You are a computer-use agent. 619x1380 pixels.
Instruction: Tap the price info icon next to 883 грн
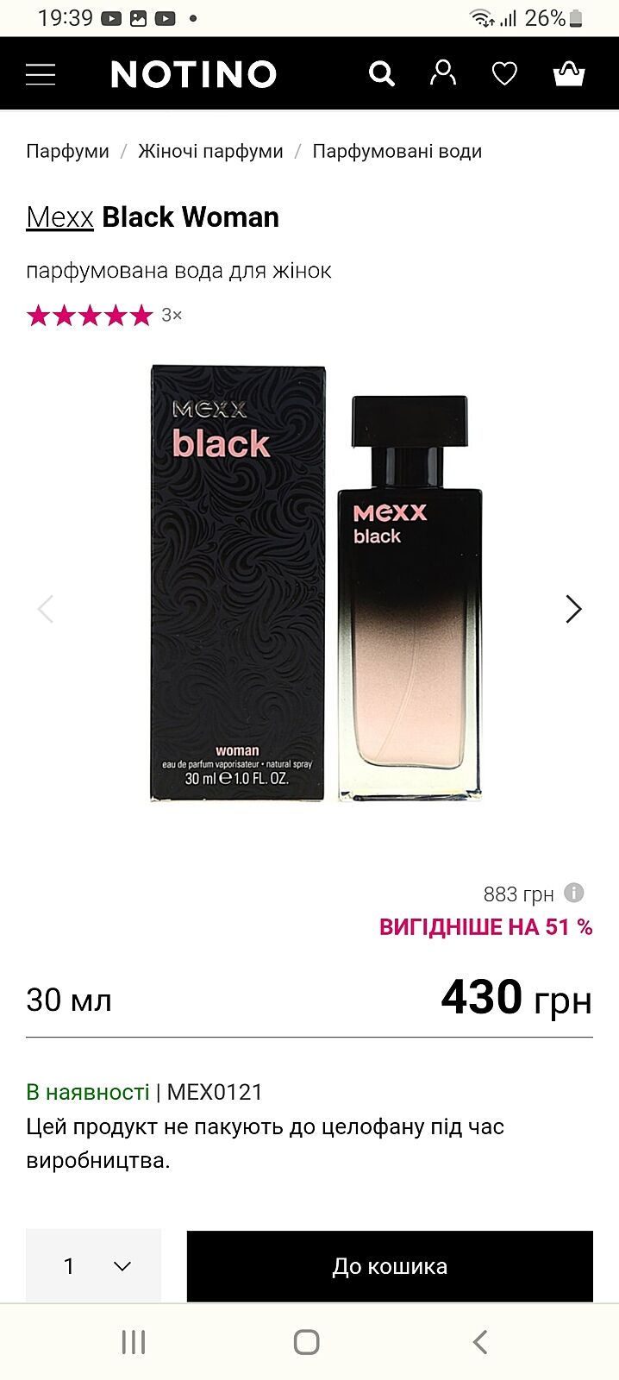pyautogui.click(x=574, y=893)
